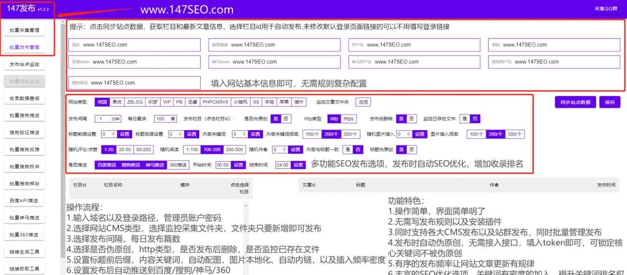Click the 神马token input field
627x275 pixels.
click(x=274, y=62)
